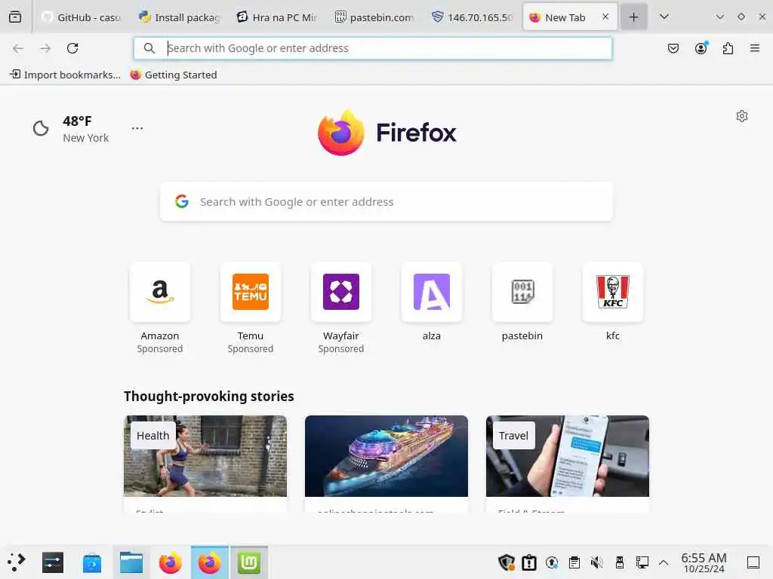The height and width of the screenshot is (579, 773).
Task: Launch System Settings from the taskbar
Action: 53,562
